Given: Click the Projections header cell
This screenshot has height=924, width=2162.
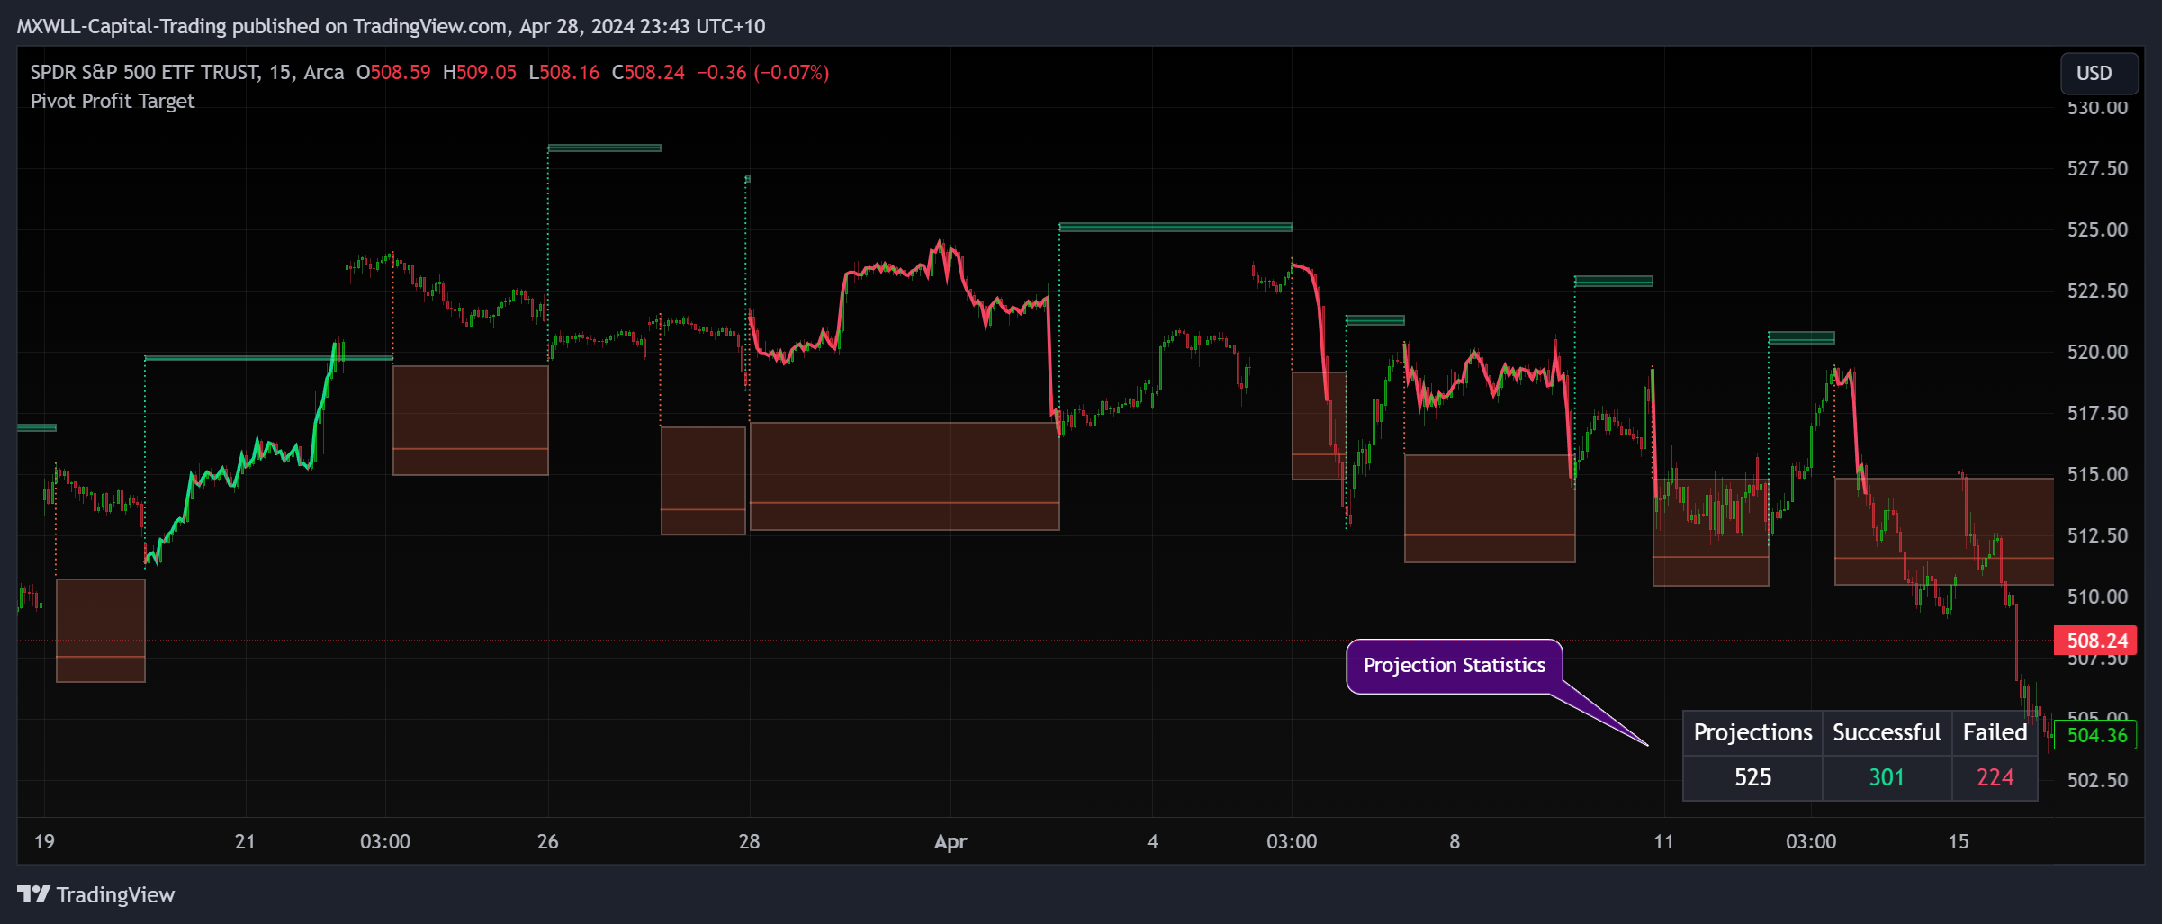Looking at the screenshot, I should pos(1752,732).
